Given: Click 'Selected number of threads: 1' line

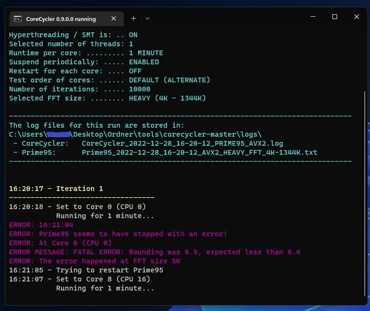Looking at the screenshot, I should coord(71,44).
